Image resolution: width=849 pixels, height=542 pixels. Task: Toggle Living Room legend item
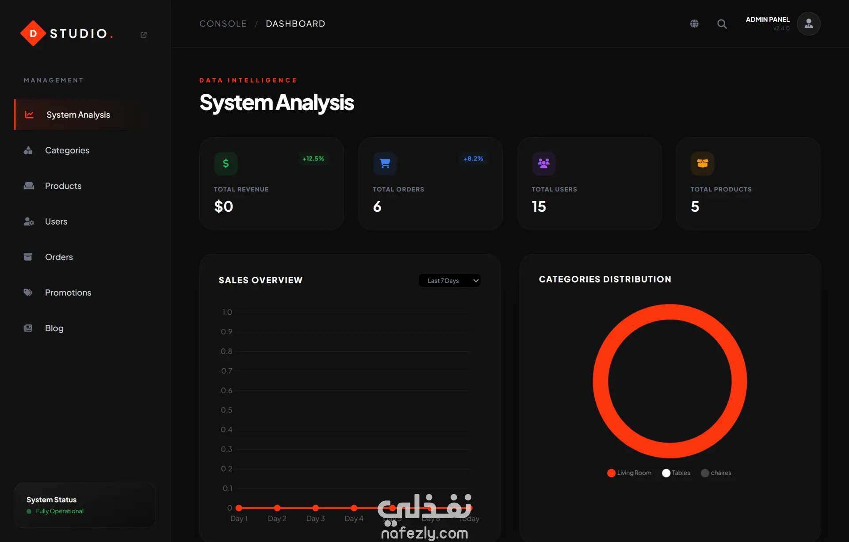[x=629, y=473]
